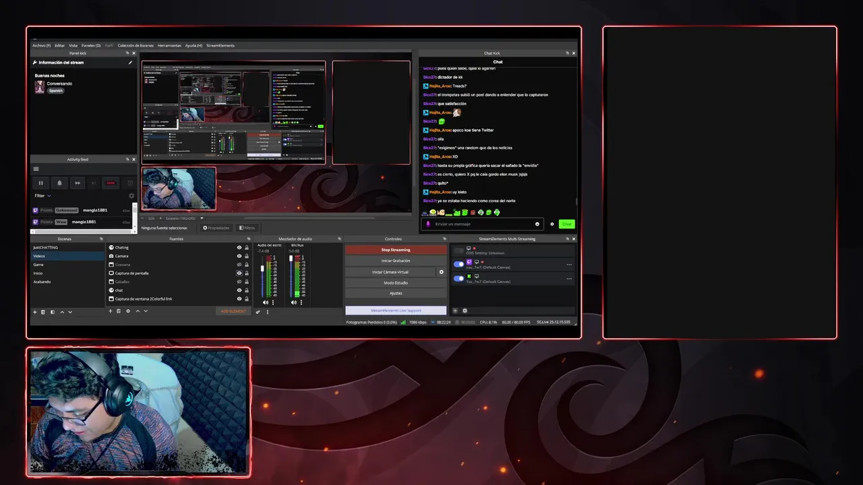Open the StreamElements menu
863x485 pixels.
click(x=220, y=46)
